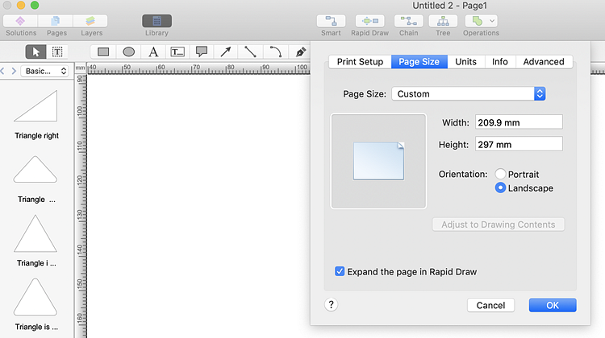Choose the speech bubble callout tool

coord(202,52)
